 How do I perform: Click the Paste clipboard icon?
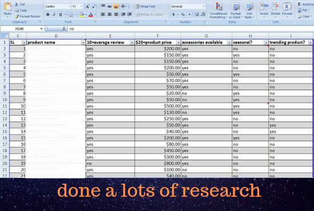pyautogui.click(x=7, y=7)
